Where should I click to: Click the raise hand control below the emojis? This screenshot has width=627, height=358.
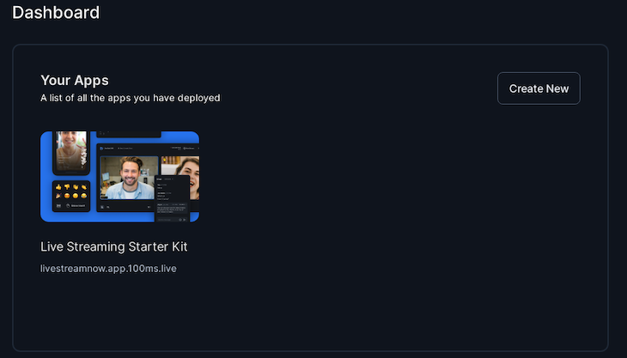pyautogui.click(x=76, y=206)
